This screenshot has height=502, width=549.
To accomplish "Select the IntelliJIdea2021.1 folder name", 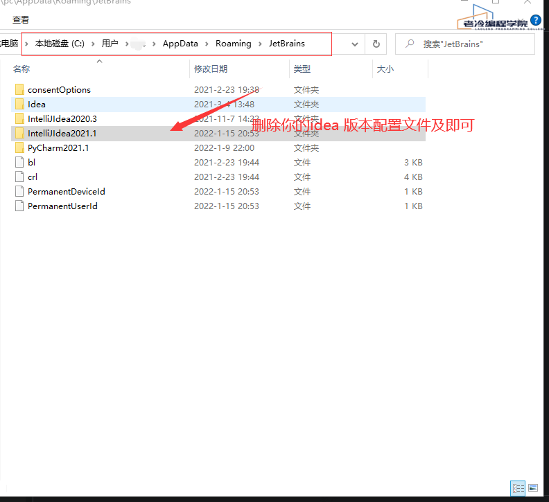I will click(x=62, y=133).
